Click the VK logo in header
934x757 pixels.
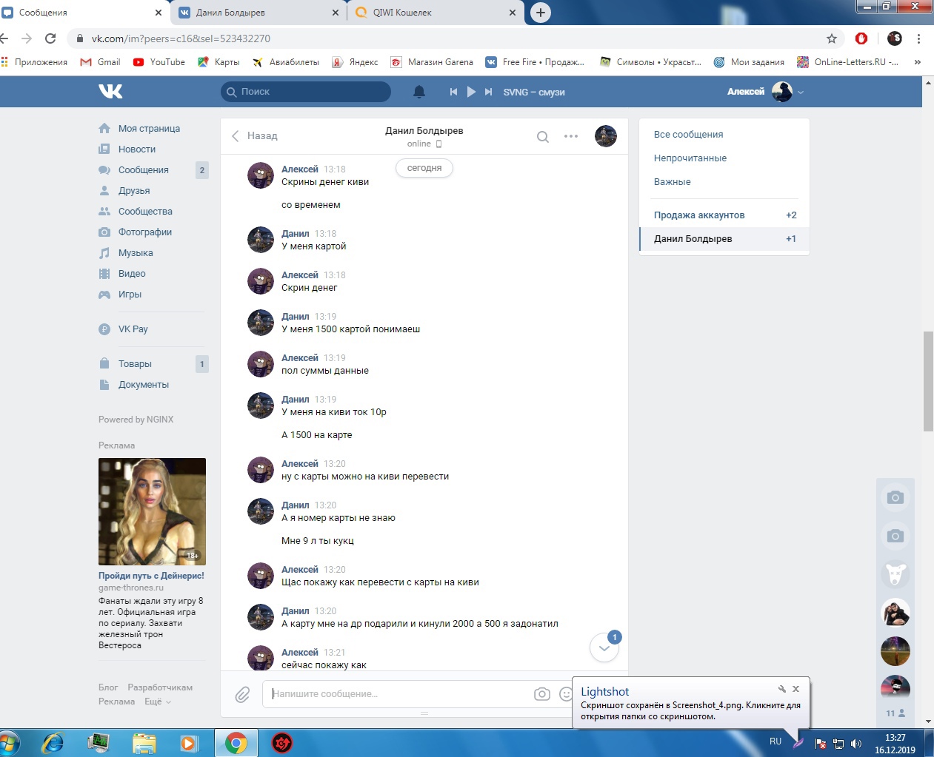[110, 91]
